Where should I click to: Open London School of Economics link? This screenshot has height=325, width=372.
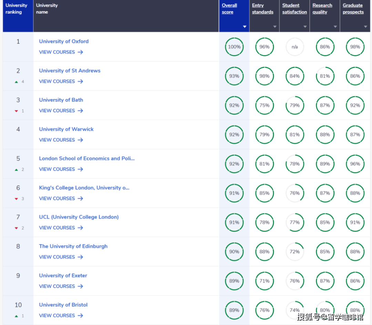[x=87, y=158]
